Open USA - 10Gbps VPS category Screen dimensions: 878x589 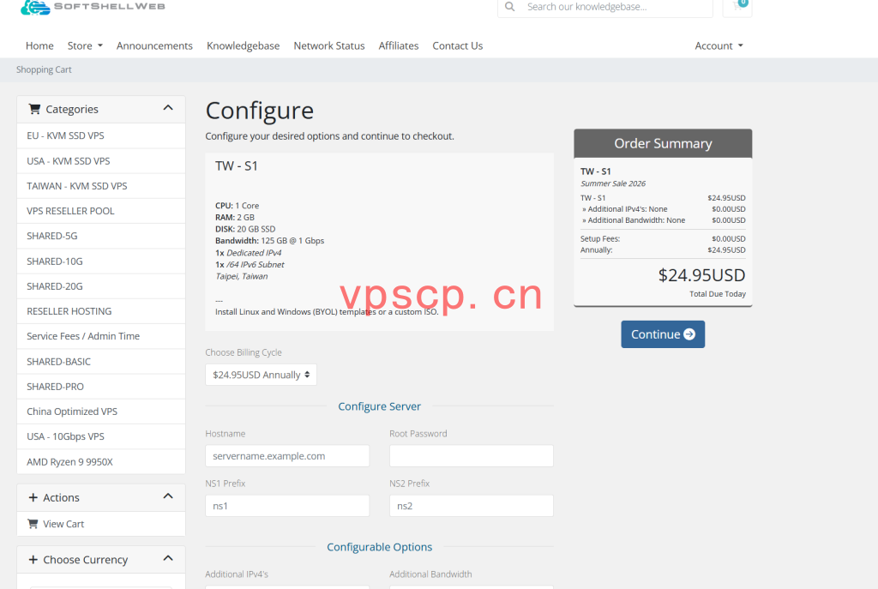coord(101,436)
